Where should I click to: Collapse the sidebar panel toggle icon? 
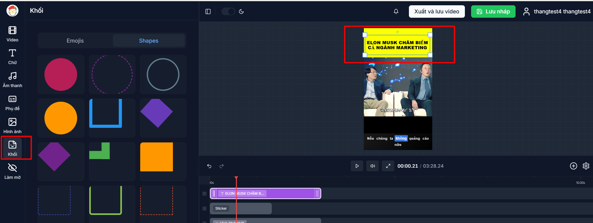pyautogui.click(x=208, y=12)
